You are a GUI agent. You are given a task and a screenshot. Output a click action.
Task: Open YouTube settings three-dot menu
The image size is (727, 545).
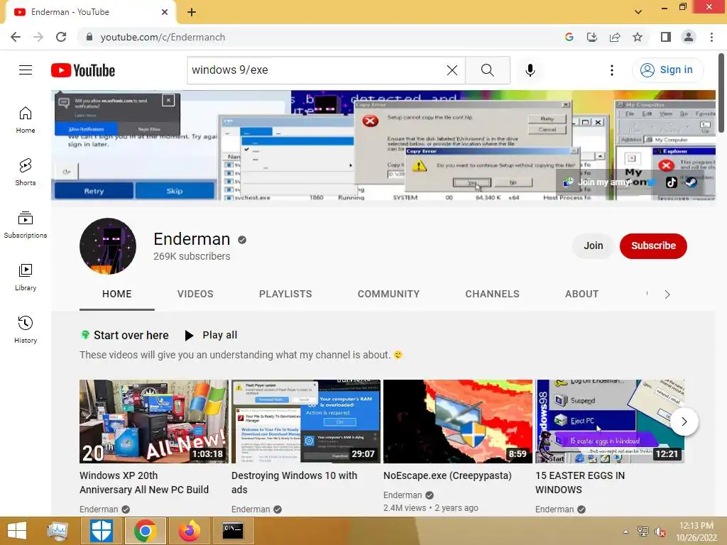[612, 70]
